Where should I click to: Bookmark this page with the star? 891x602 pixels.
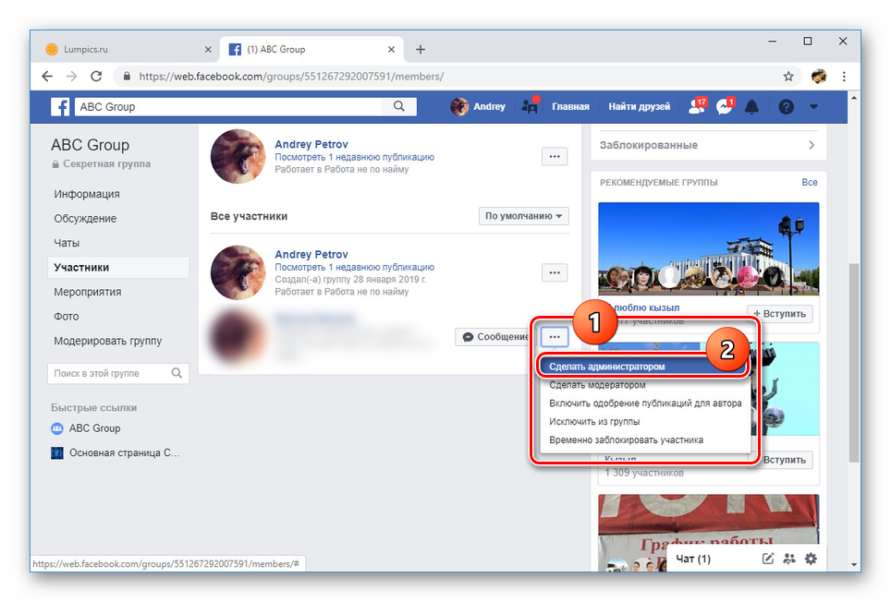[x=788, y=76]
